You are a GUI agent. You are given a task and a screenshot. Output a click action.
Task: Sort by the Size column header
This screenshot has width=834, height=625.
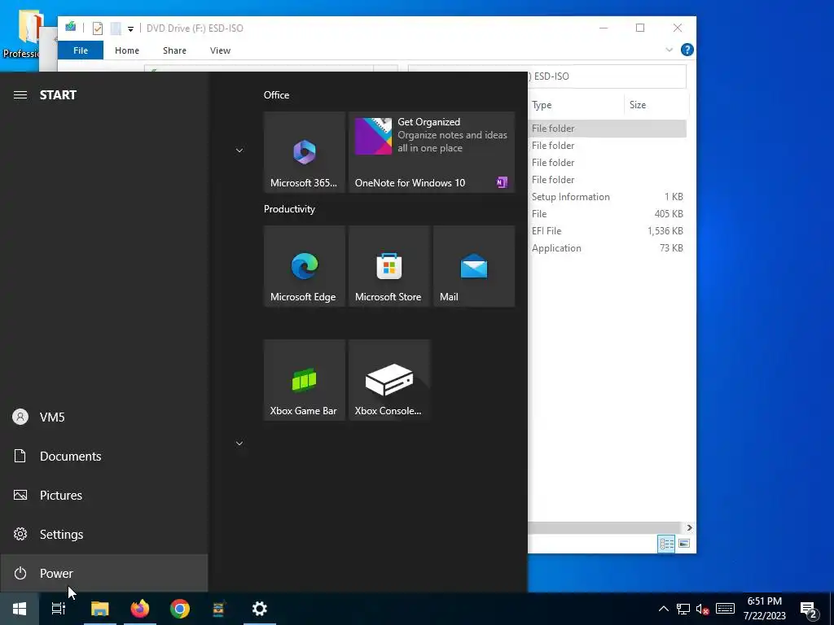coord(656,105)
